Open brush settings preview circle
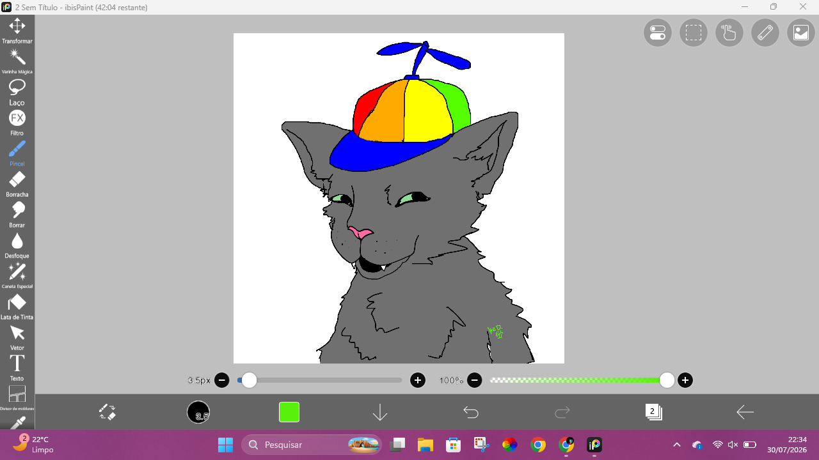819x460 pixels. point(198,412)
